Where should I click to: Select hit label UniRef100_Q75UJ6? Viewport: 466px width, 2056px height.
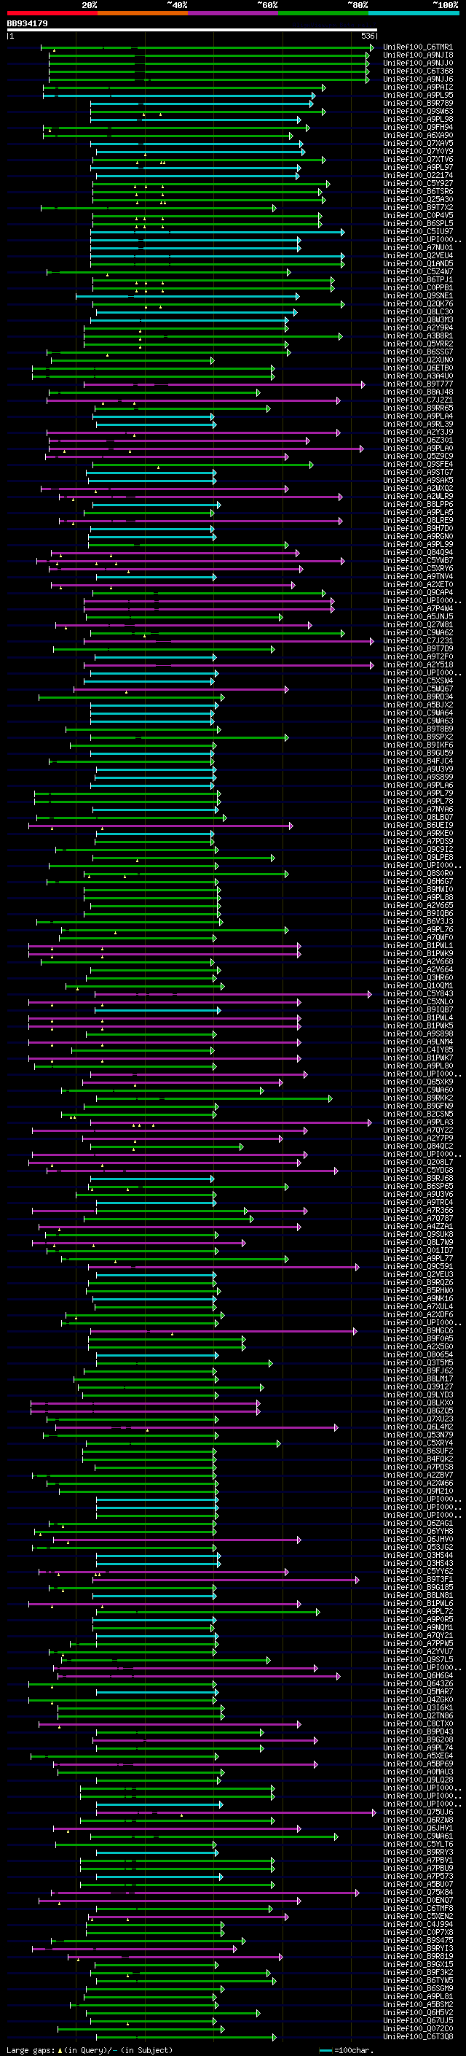[x=418, y=1812]
